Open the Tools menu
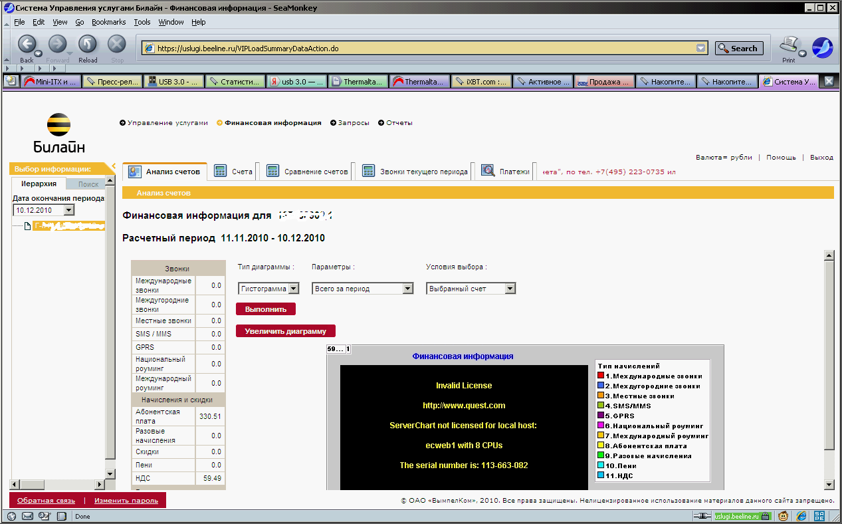The image size is (842, 524). [x=142, y=22]
